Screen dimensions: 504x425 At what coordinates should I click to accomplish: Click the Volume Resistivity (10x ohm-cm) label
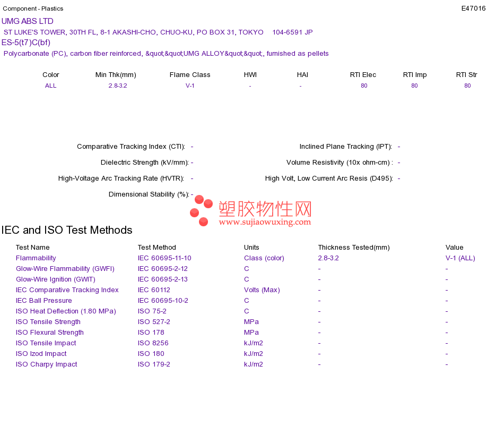point(340,162)
